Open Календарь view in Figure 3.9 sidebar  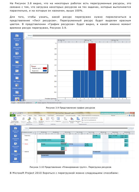click(x=17, y=72)
